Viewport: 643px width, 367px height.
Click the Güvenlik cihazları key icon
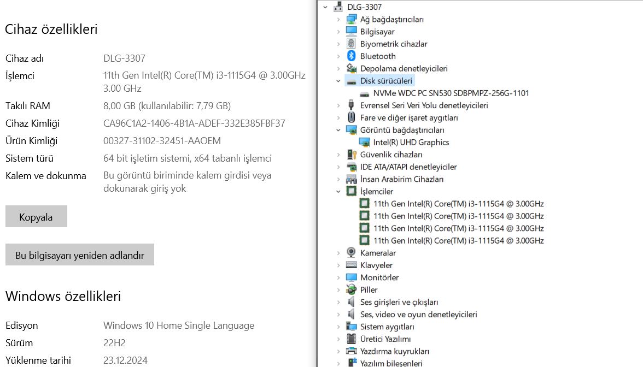[352, 155]
